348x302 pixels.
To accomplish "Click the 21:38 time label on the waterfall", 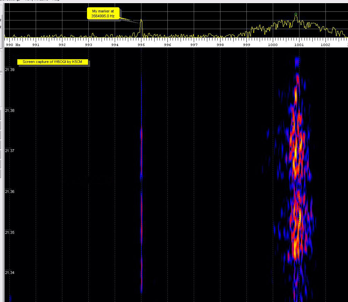I will pos(10,110).
